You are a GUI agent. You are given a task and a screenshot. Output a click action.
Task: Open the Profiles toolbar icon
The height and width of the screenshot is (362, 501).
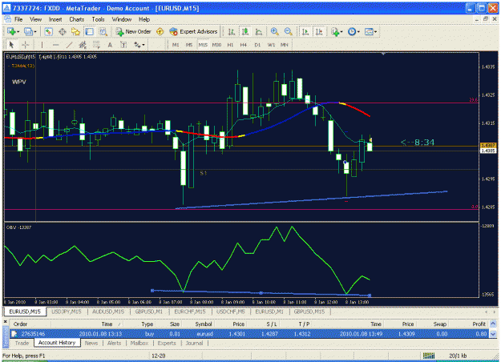[28, 31]
